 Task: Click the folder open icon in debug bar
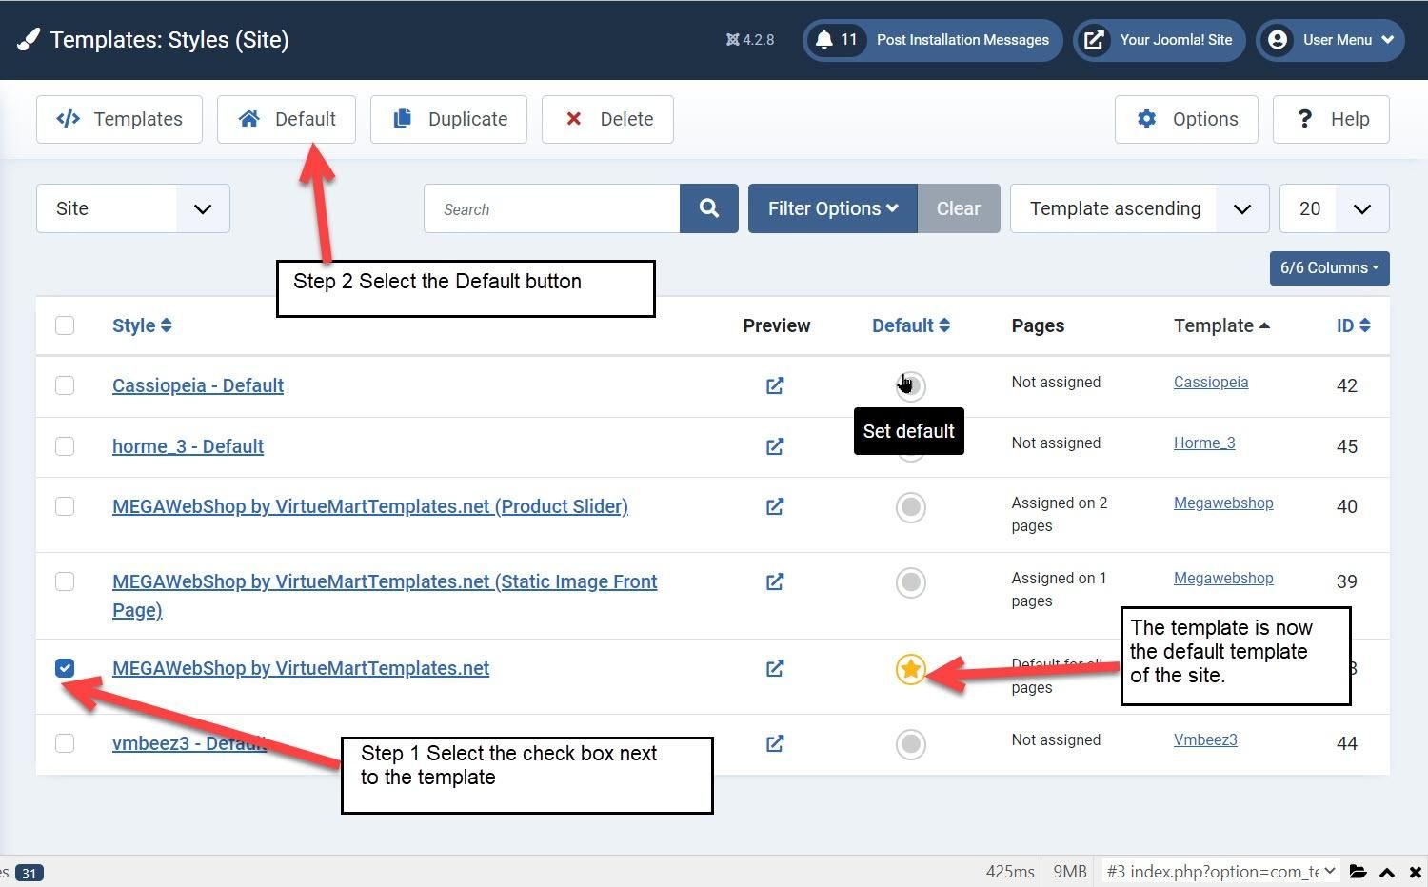(x=1359, y=872)
